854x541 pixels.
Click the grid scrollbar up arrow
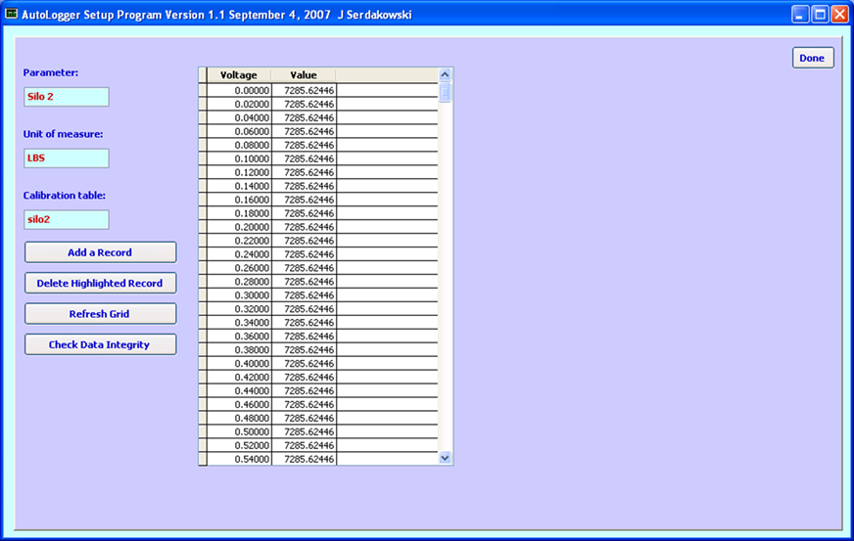[445, 74]
